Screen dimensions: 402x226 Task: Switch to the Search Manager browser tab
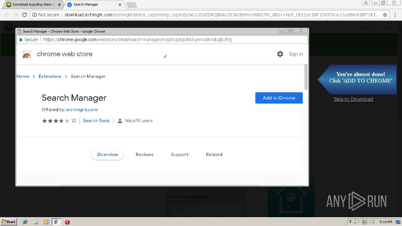[x=94, y=5]
